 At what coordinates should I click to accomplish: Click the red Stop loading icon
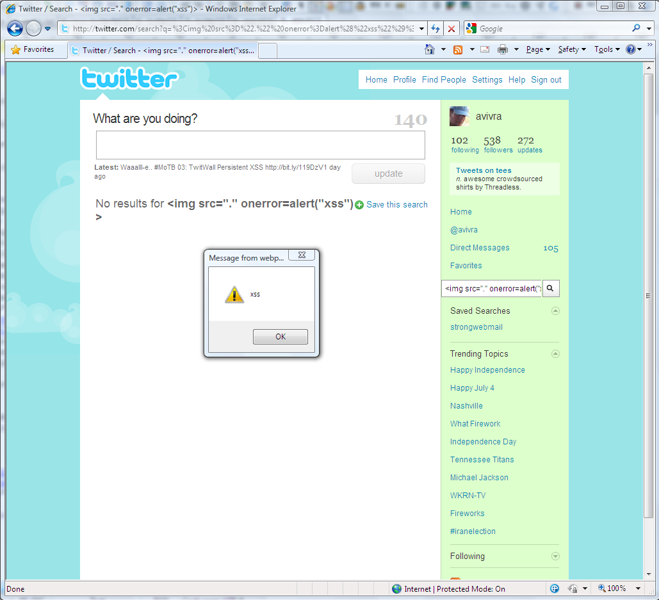coord(452,29)
